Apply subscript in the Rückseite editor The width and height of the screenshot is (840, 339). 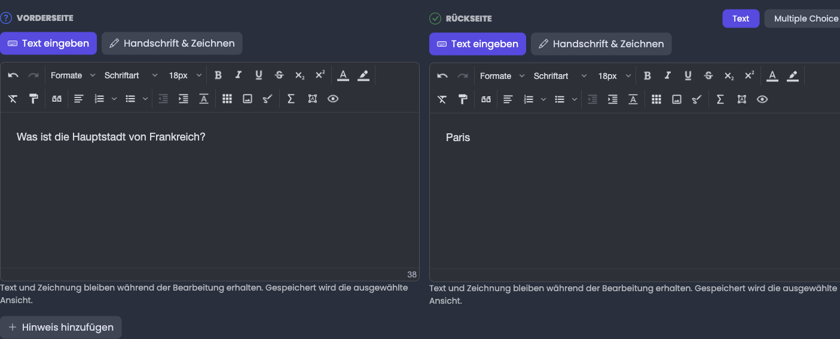(x=729, y=76)
